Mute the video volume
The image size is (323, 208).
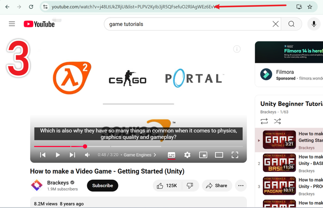[x=87, y=155]
